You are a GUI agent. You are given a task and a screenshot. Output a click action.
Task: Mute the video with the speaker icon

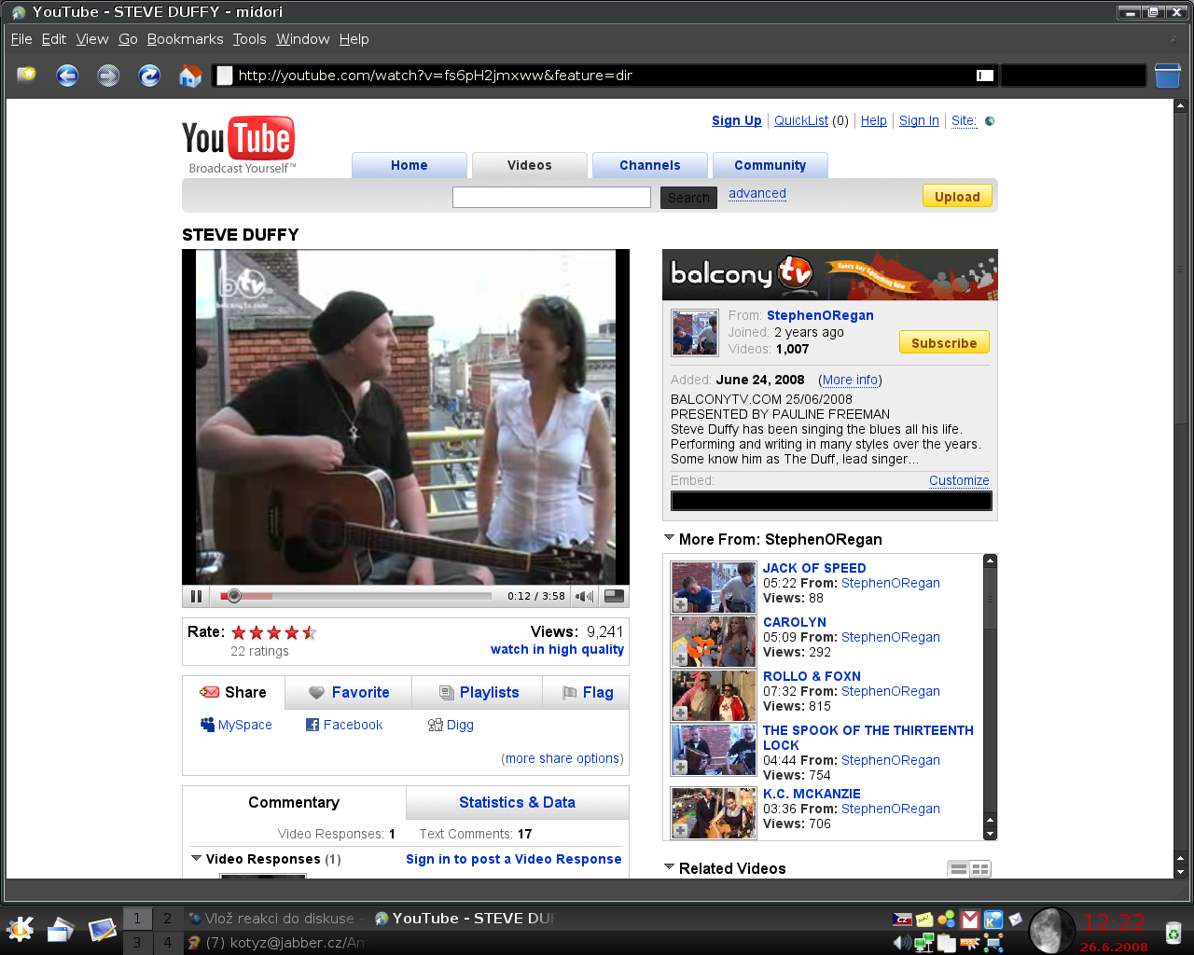click(585, 596)
